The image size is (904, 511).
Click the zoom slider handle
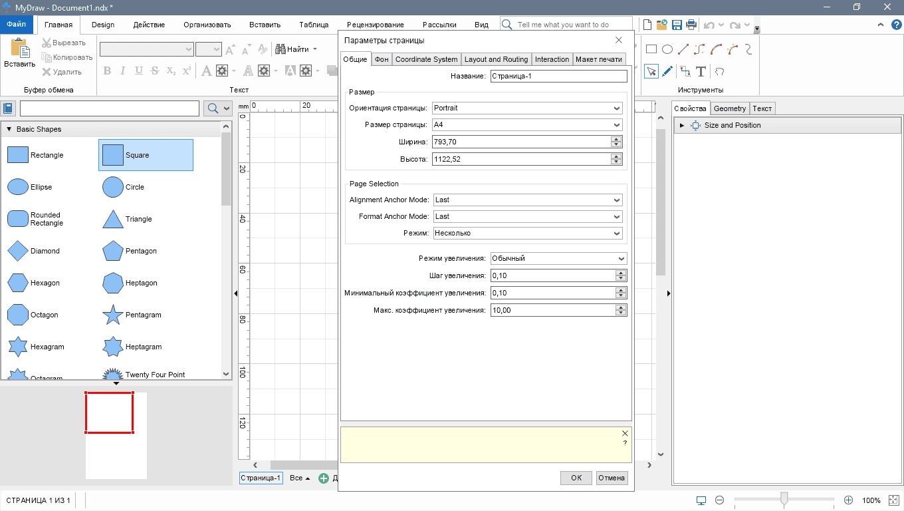click(784, 499)
